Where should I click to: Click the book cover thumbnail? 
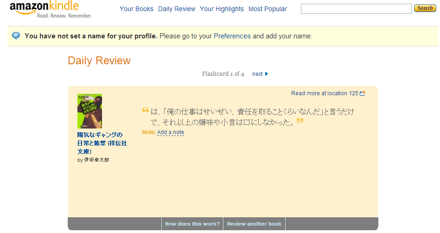click(x=89, y=111)
